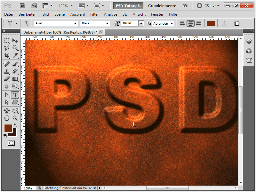Select the History Brush tool
The width and height of the screenshot is (256, 192).
(15, 71)
